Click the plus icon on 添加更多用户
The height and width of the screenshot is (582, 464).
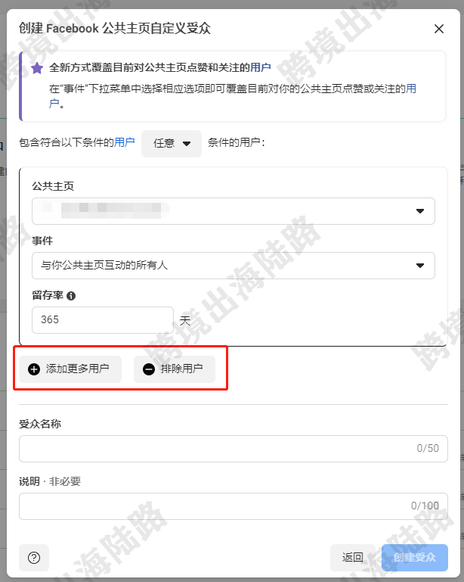[34, 369]
